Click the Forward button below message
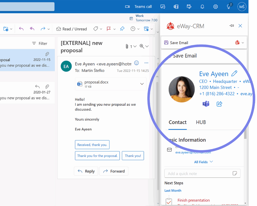The image size is (257, 206). (114, 171)
